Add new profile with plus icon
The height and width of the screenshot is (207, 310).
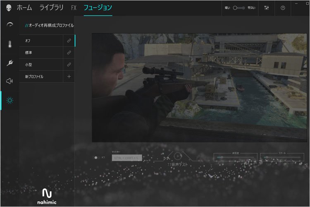tap(69, 77)
